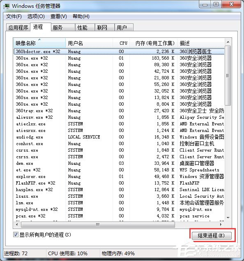Image resolution: width=244 pixels, height=261 pixels.
Task: Select the 360bdoctor.exe *32 process row
Action: click(x=119, y=51)
